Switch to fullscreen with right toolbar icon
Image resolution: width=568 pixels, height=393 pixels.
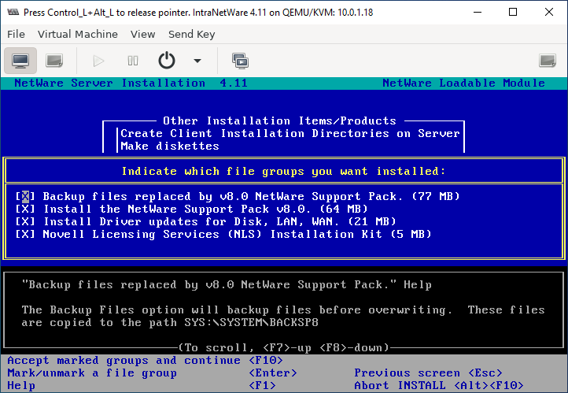(548, 61)
